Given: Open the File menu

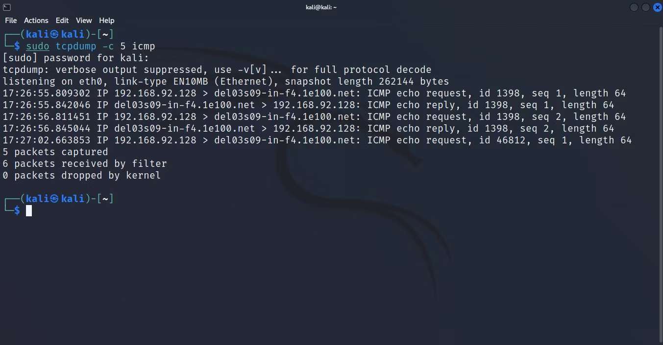Looking at the screenshot, I should (11, 21).
